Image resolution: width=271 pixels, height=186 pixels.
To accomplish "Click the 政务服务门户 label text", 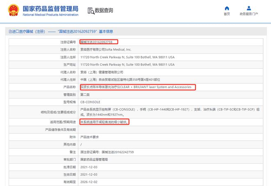I will click(x=249, y=14).
